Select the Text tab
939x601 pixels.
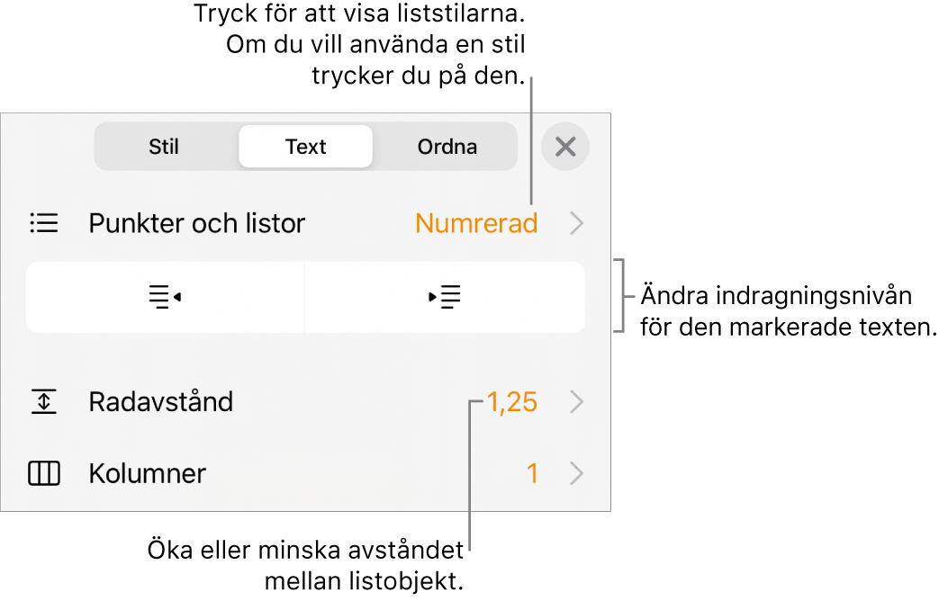[x=305, y=146]
